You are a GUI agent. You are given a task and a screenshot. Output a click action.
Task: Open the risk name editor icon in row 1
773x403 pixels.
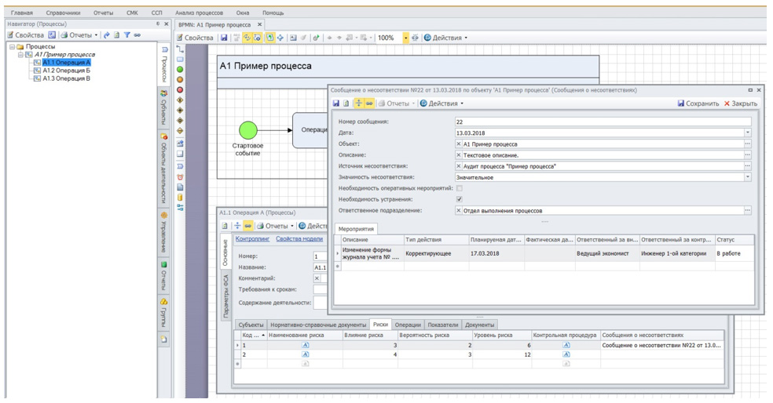tap(306, 345)
